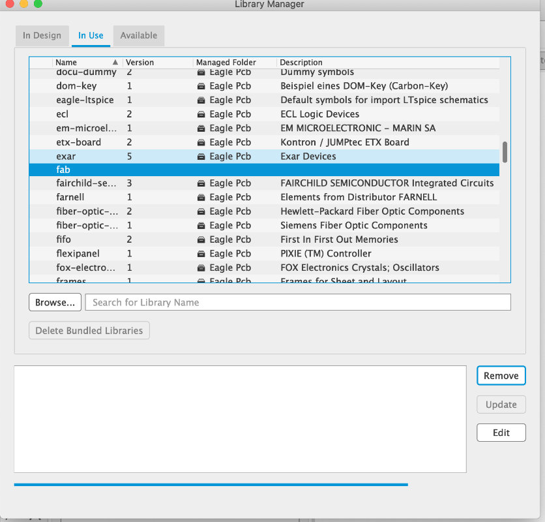
Task: Select the fairchild-se... library row
Action: (x=264, y=183)
